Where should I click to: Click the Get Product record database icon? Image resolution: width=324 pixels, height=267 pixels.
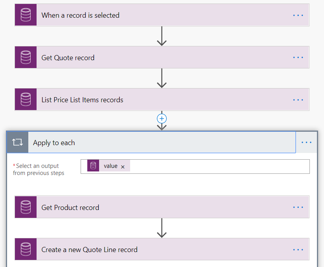coord(26,207)
